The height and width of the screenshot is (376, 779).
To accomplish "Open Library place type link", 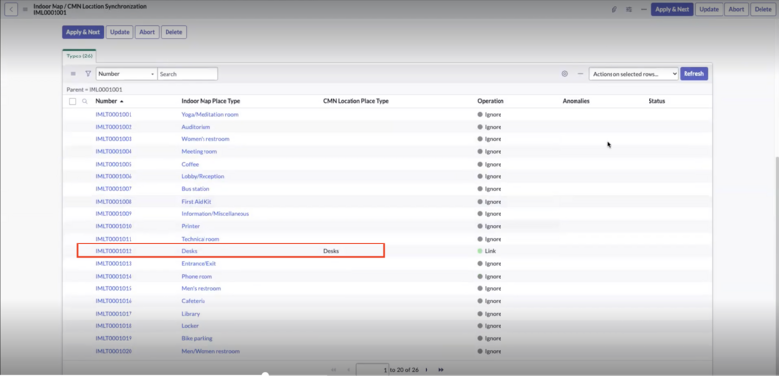I will pos(190,314).
